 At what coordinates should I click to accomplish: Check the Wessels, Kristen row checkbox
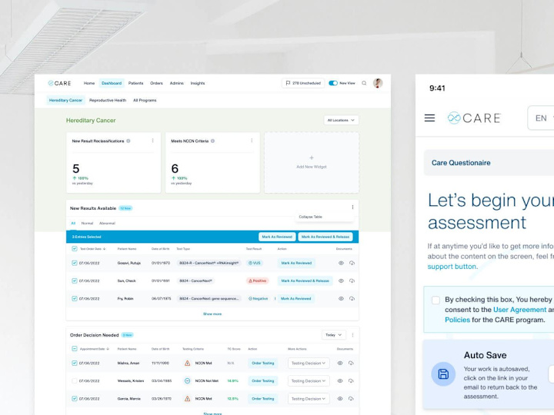click(x=74, y=380)
